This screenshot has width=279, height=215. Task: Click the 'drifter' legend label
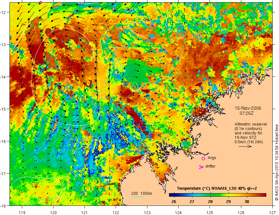point(210,166)
